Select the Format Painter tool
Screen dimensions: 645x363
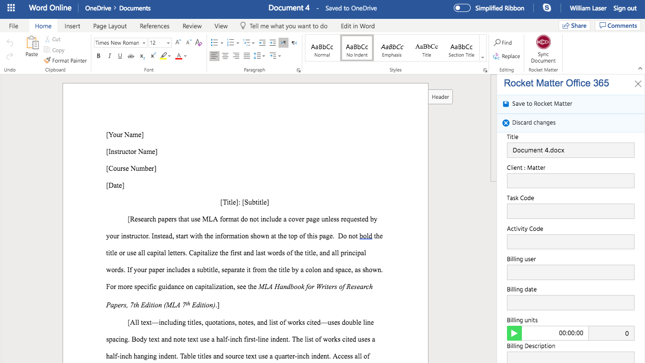(65, 61)
